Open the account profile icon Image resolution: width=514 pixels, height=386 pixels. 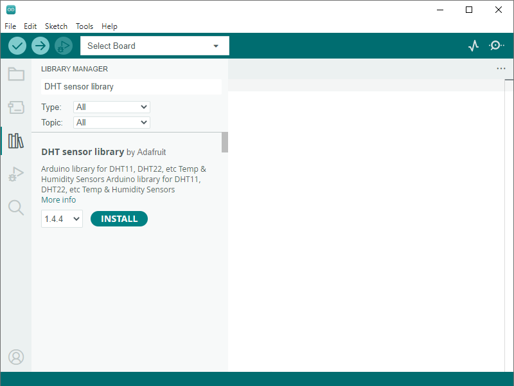pyautogui.click(x=16, y=357)
